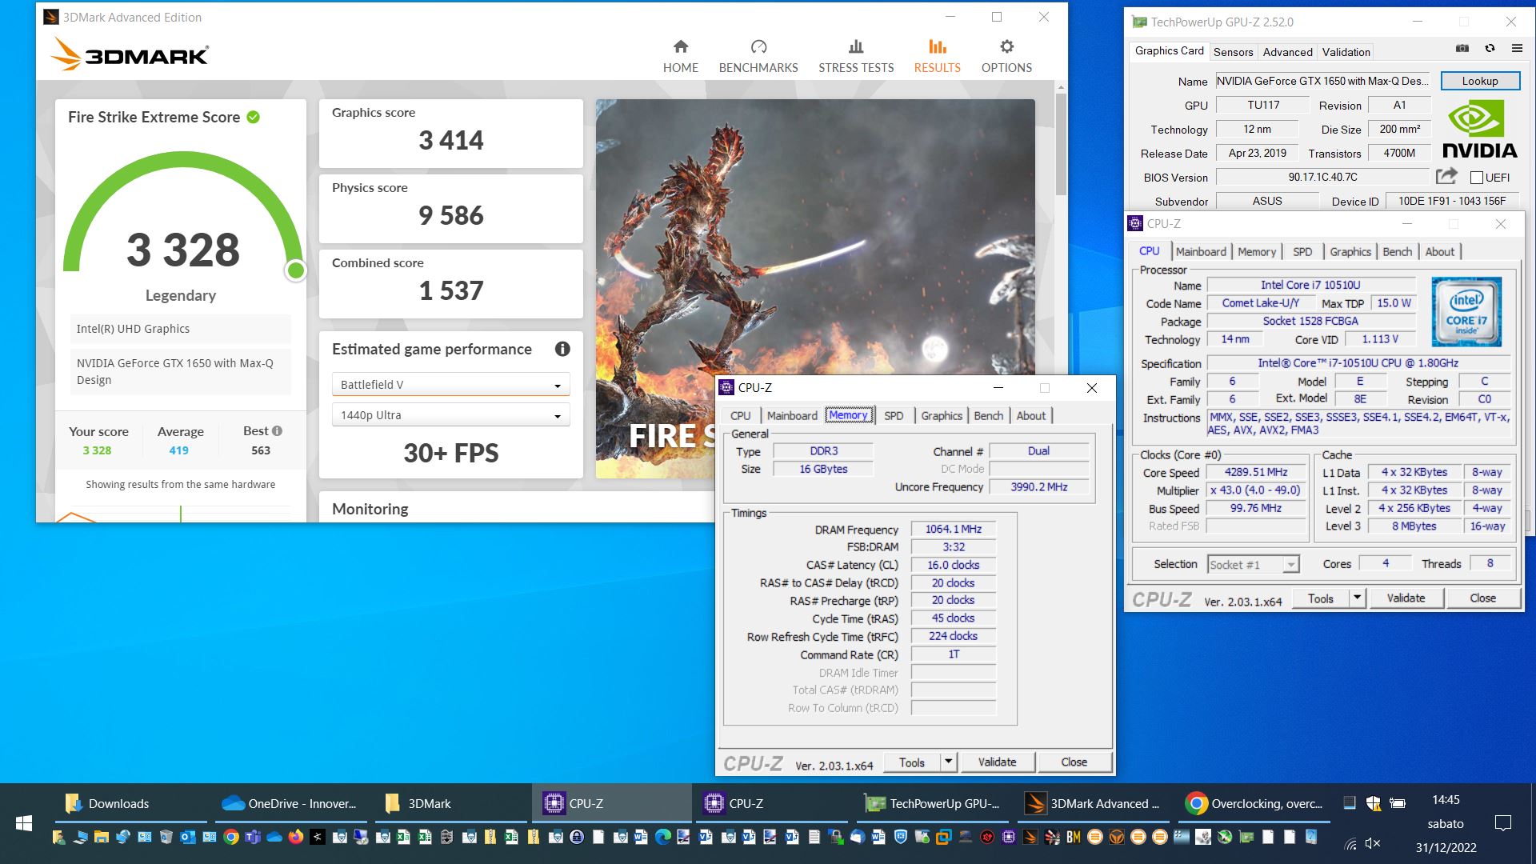
Task: Click the Intel Core i7 logo in CPU-Z
Action: [x=1466, y=312]
